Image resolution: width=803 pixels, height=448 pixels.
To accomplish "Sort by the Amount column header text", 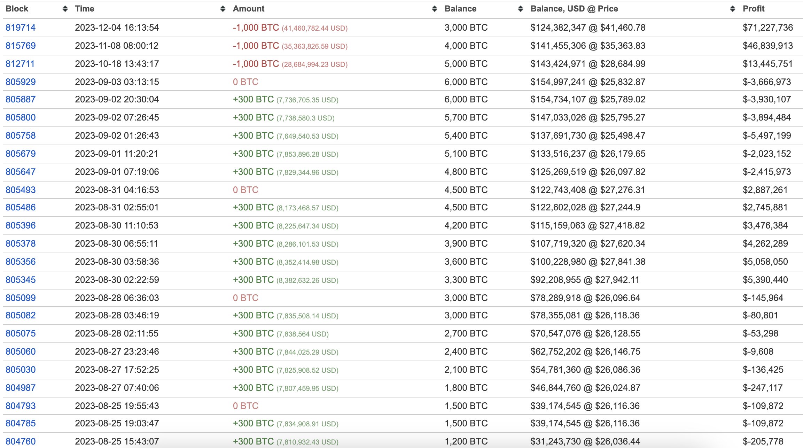I will 249,9.
